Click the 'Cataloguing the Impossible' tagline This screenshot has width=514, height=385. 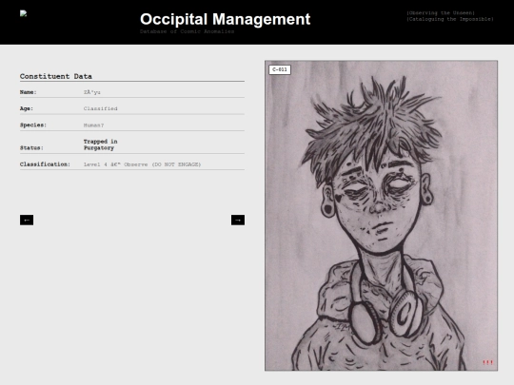(x=450, y=19)
